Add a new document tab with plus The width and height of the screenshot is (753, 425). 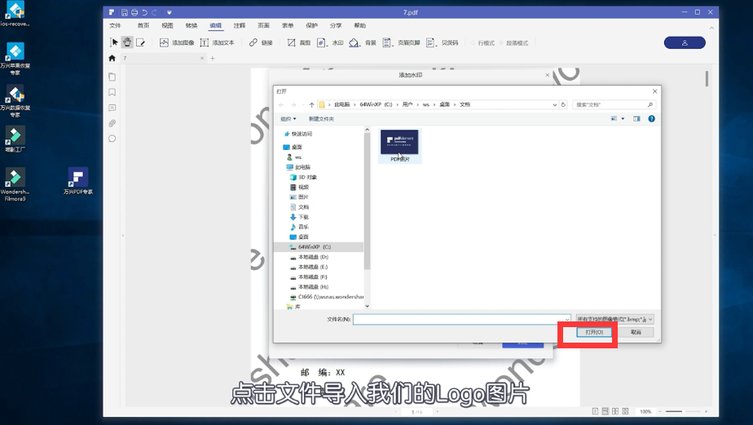(x=212, y=58)
